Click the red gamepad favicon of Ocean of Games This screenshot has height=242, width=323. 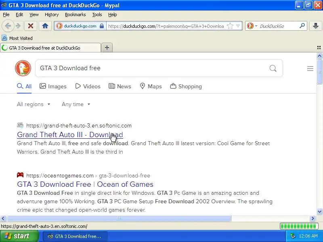20,175
